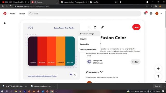
Task: Open the Chrome three-dot menu
Action: coord(164,6)
